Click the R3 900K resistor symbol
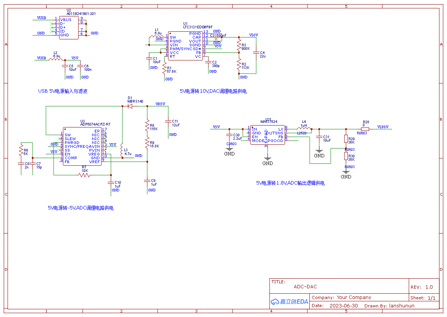 click(x=239, y=46)
